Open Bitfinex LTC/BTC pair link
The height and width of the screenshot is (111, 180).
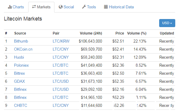(x=60, y=97)
